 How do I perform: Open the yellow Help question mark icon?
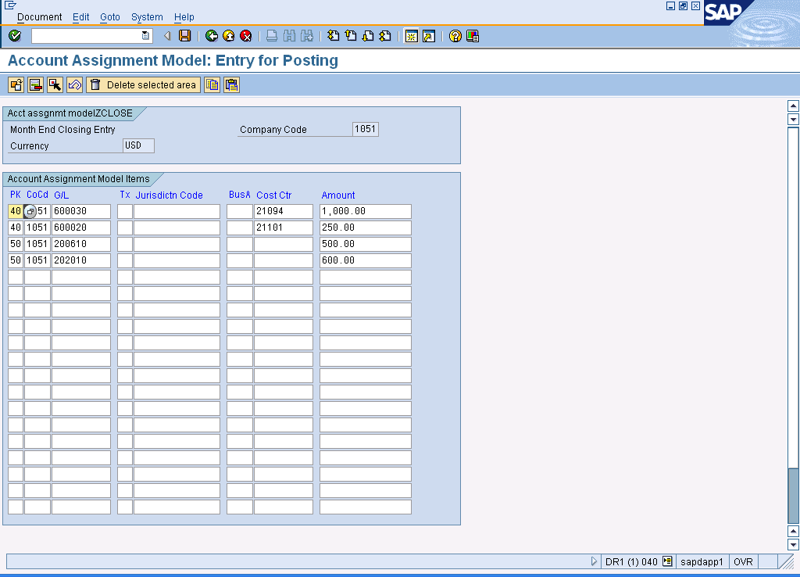pos(455,36)
